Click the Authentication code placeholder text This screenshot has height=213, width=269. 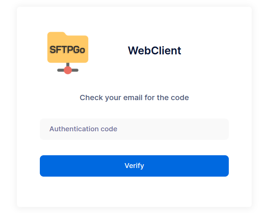(83, 129)
